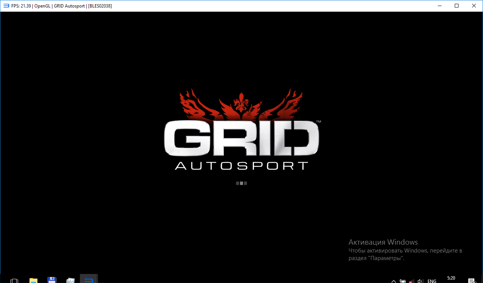Click the "[BLES02038]" serial in the title

(x=100, y=6)
